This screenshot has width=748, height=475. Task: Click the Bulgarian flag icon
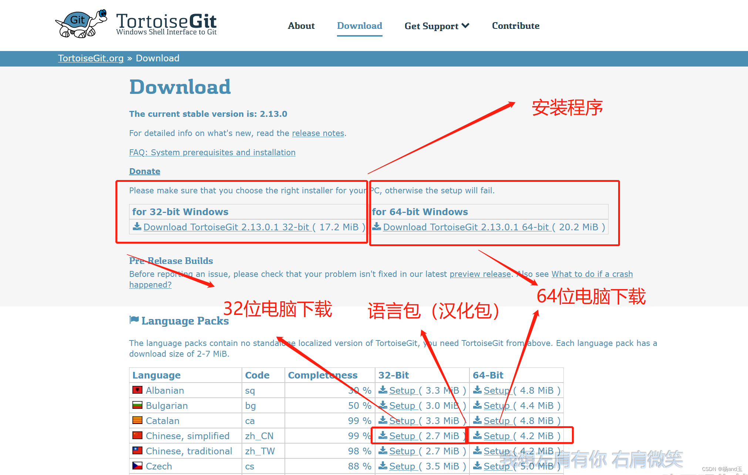(x=137, y=405)
